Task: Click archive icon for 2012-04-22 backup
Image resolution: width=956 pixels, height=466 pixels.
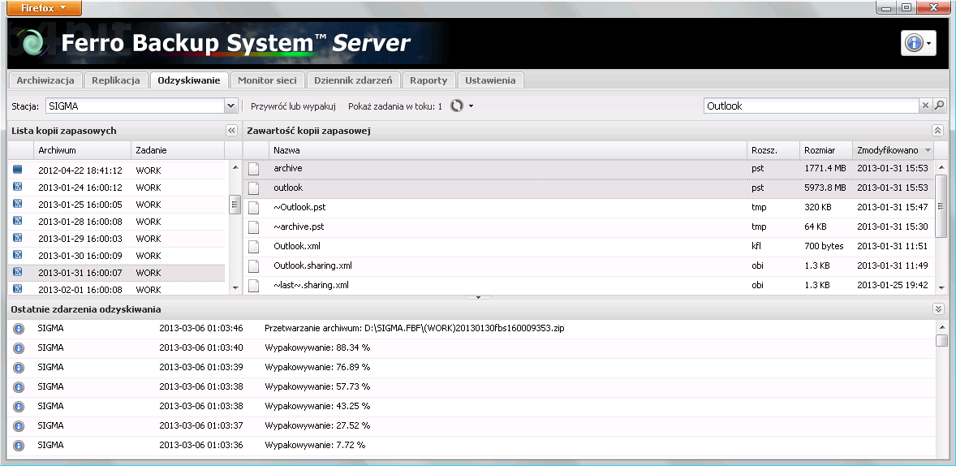Action: coord(17,170)
